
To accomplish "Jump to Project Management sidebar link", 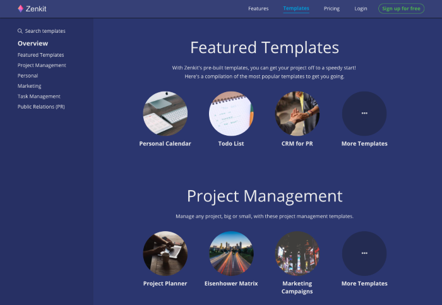I will [42, 66].
